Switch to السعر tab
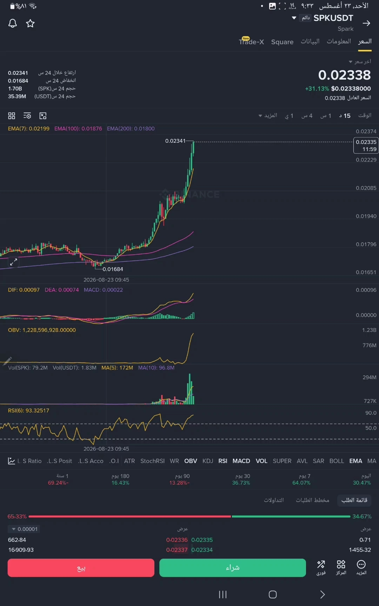The height and width of the screenshot is (606, 379). tap(365, 41)
